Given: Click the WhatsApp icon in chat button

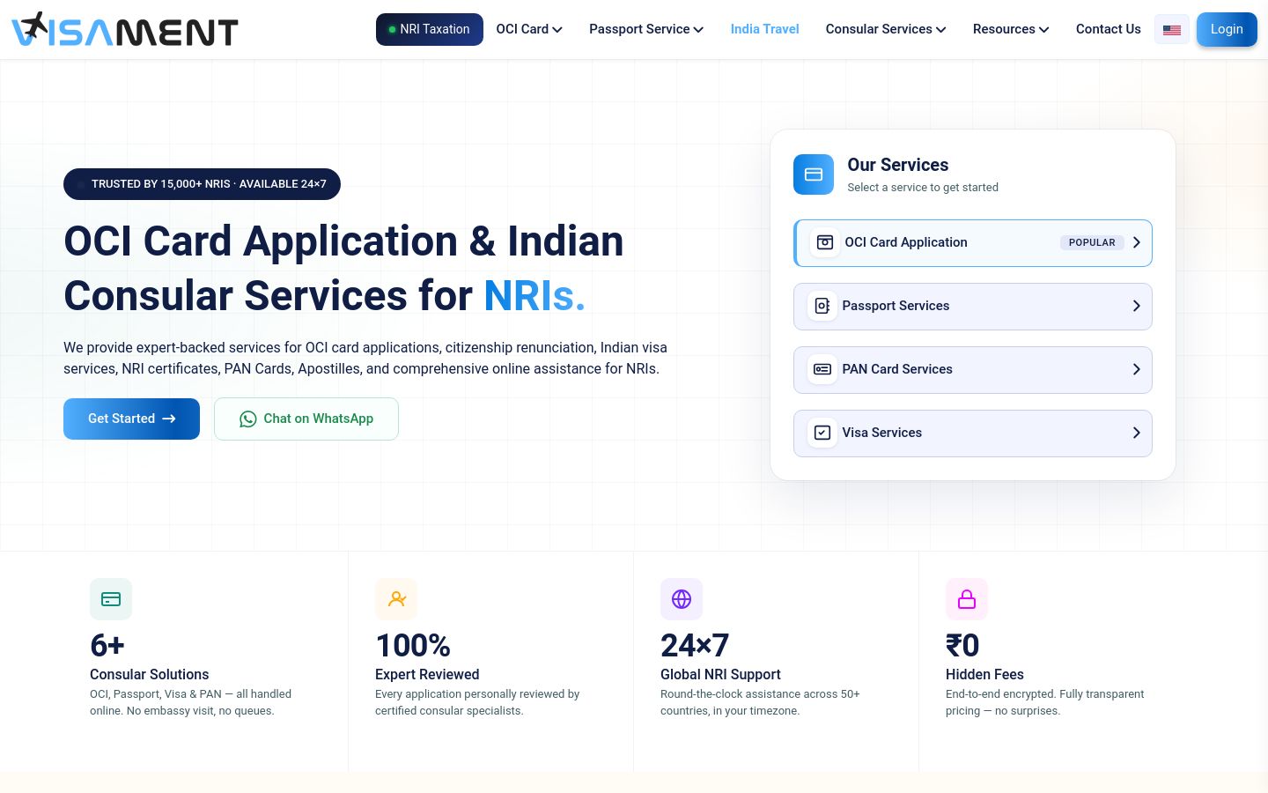Looking at the screenshot, I should click(248, 419).
